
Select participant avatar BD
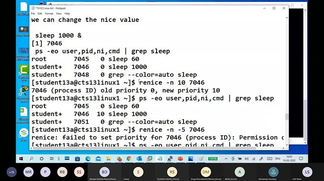coord(104,172)
